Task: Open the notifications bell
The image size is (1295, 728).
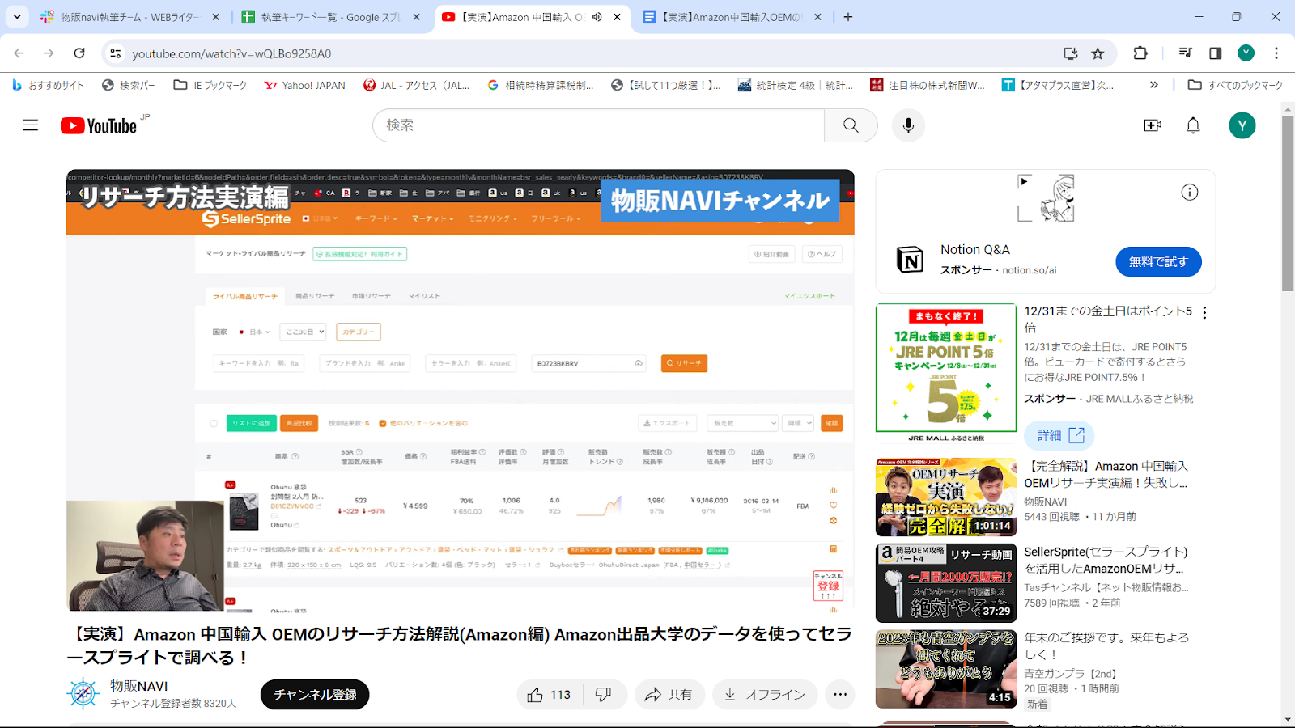Action: click(1193, 125)
